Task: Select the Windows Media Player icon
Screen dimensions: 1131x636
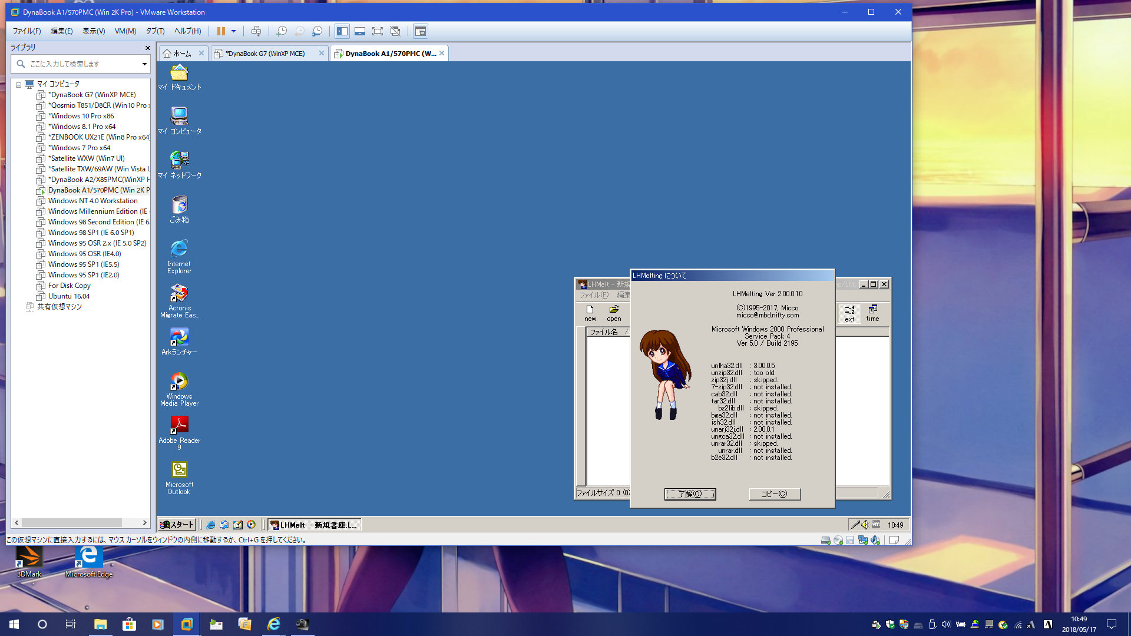Action: tap(179, 389)
